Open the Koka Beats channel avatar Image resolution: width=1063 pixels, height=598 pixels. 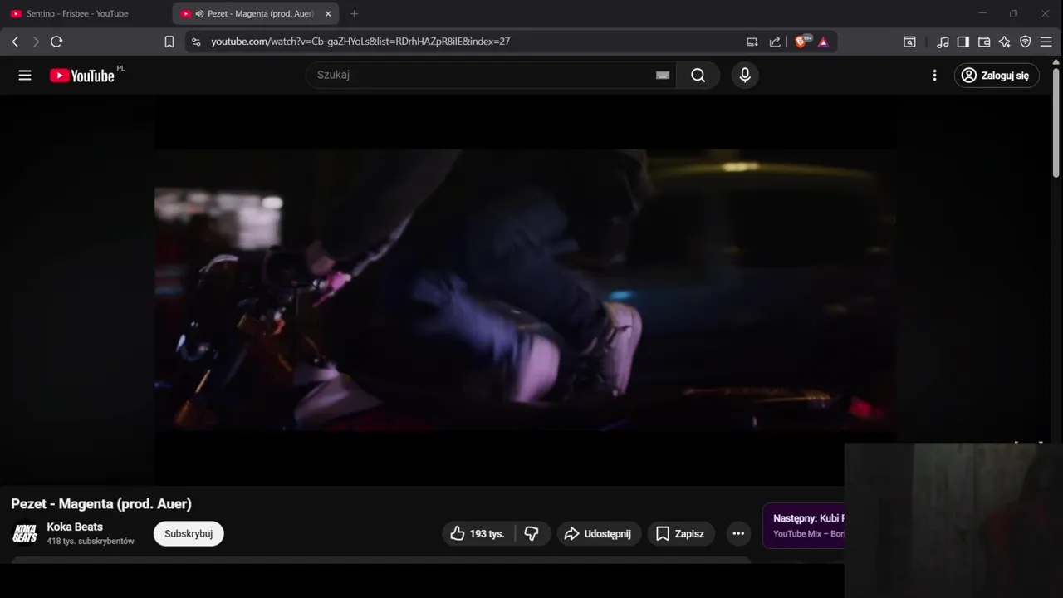(x=25, y=533)
